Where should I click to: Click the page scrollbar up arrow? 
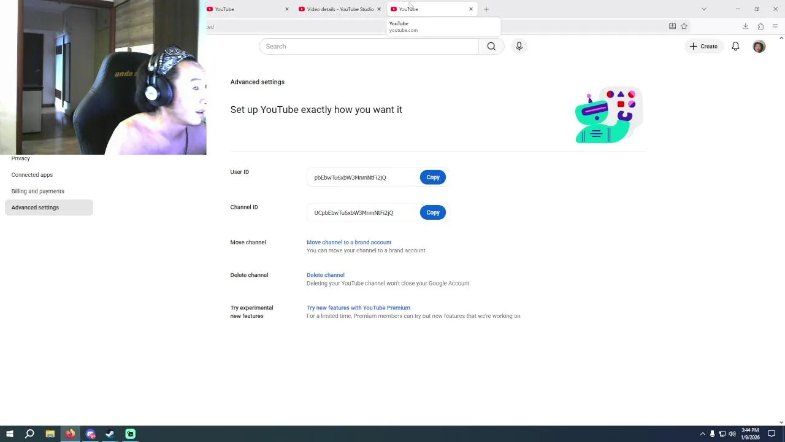[x=781, y=38]
